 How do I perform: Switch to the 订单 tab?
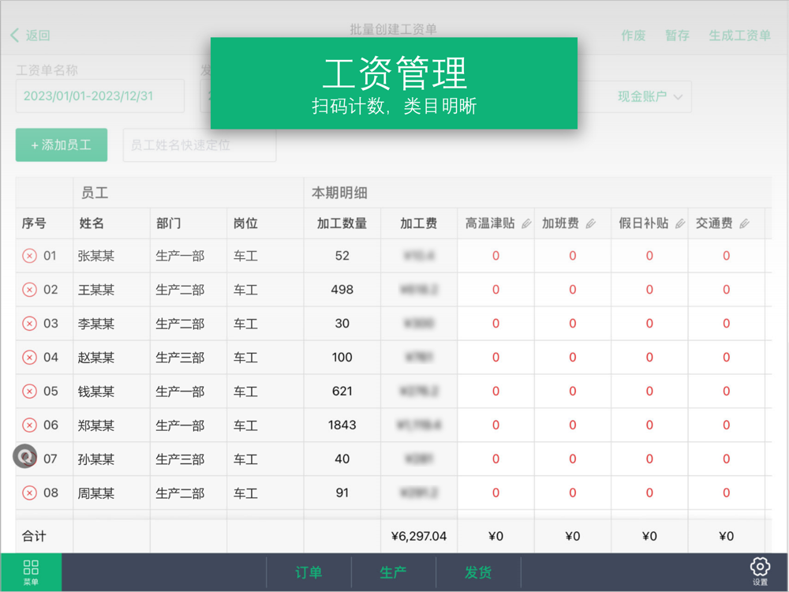(x=308, y=572)
